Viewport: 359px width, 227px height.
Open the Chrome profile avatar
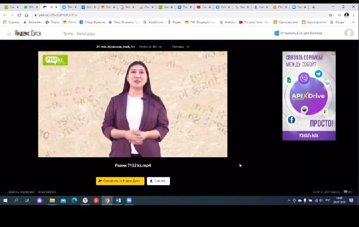coord(346,15)
